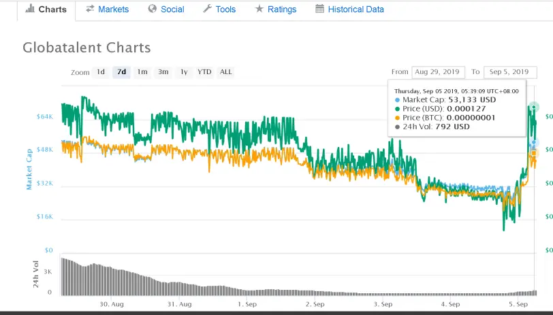Screen dimensions: 553x315
Task: Click the 1. Sep date label
Action: [247, 304]
